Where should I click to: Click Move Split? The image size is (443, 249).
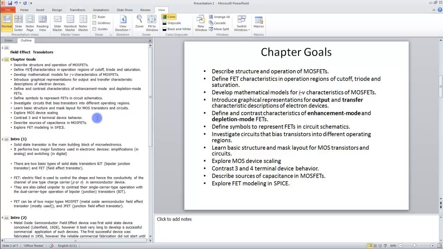pyautogui.click(x=219, y=29)
